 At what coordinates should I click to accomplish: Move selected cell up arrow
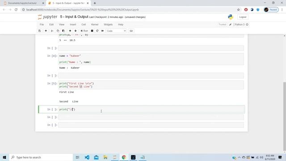(x=70, y=31)
